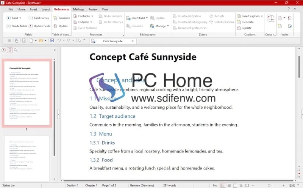Select the outline view mode icon

pos(241,186)
